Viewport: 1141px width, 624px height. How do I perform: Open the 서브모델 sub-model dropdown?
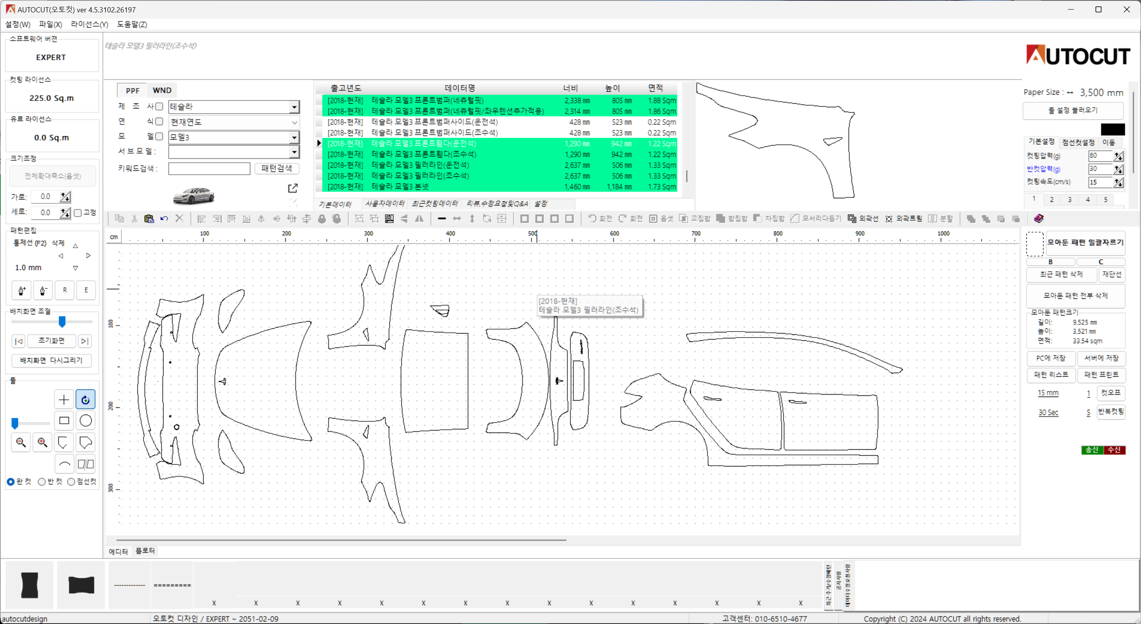[x=294, y=152]
